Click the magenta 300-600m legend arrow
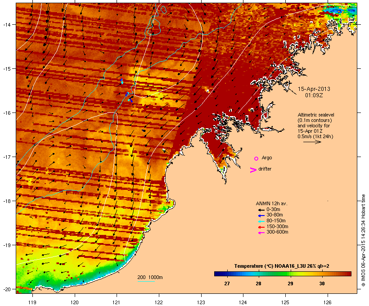Image resolution: width=369 pixels, height=306 pixels. [x=261, y=233]
